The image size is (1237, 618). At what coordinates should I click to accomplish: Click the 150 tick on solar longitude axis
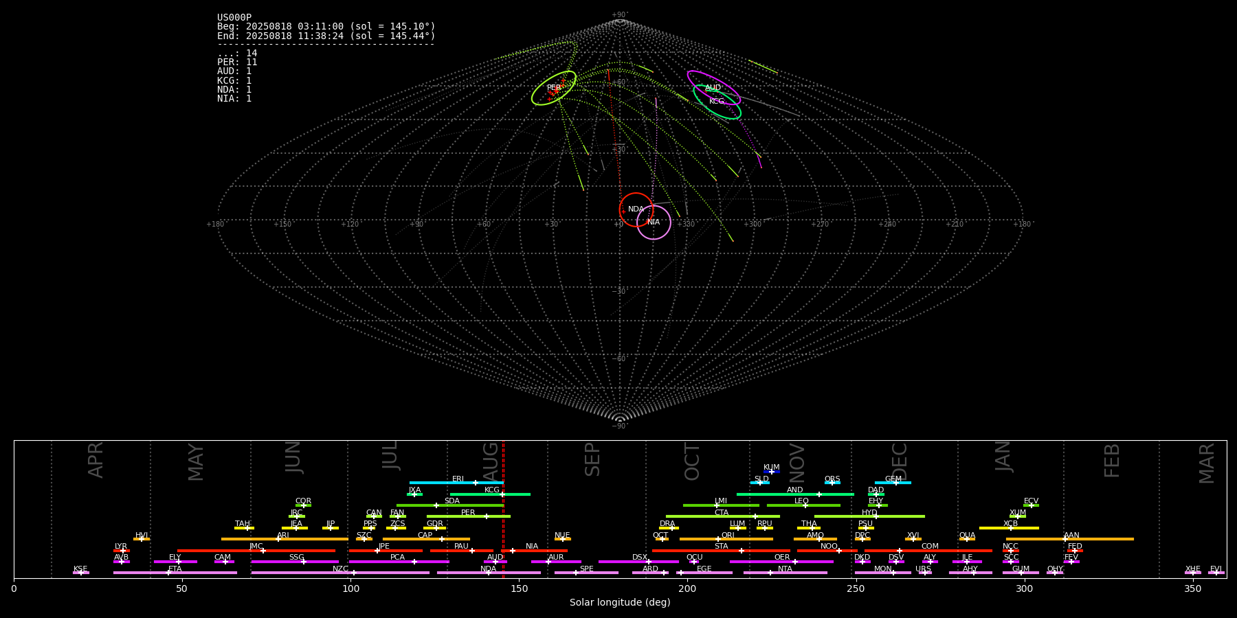pos(519,588)
